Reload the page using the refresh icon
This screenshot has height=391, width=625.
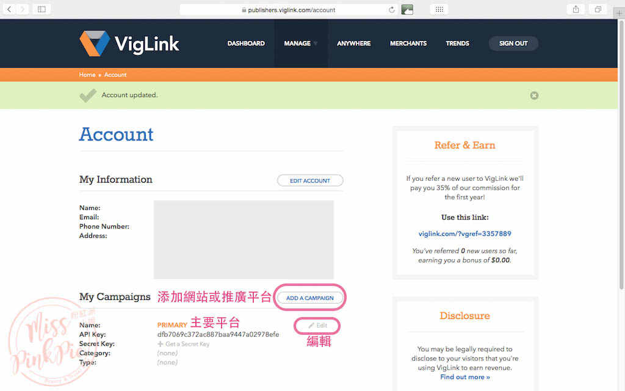pyautogui.click(x=391, y=9)
